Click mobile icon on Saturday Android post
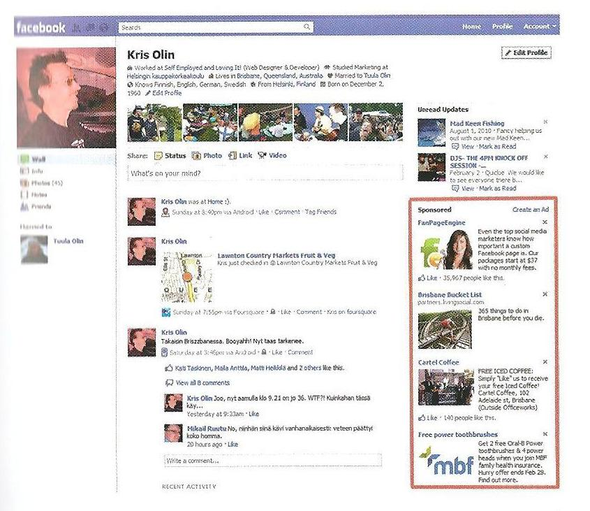Viewport: 590px width, 511px height. coord(164,352)
